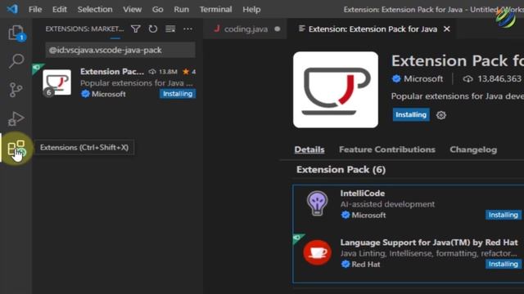Open the Terminal menu
Image resolution: width=524 pixels, height=294 pixels.
point(215,9)
